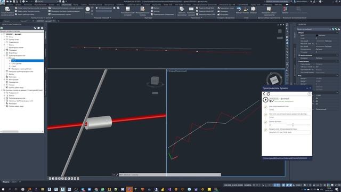
Task: Click the large circular Record ribbon button
Action: [x=87, y=10]
